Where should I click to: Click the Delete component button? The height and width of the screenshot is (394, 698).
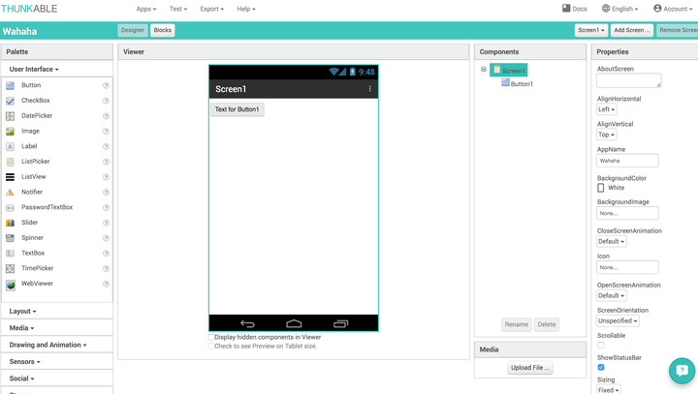click(546, 324)
